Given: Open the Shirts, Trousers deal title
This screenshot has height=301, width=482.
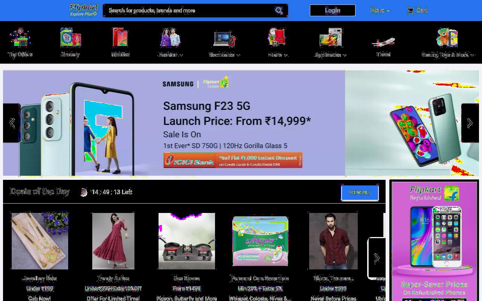Looking at the screenshot, I should click(x=333, y=279).
